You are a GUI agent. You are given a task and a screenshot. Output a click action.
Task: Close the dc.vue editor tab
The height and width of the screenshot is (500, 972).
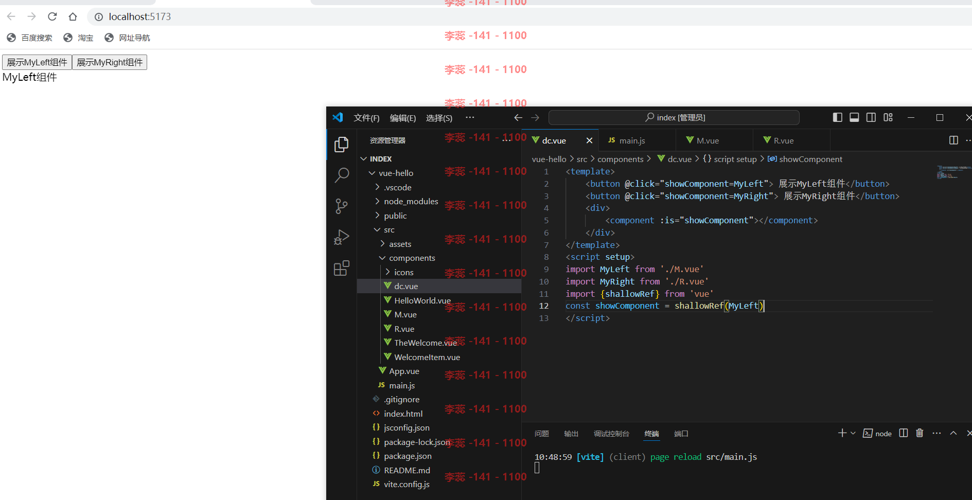(590, 140)
